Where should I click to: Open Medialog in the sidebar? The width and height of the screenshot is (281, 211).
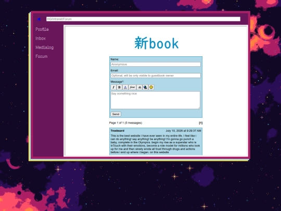[x=45, y=47]
